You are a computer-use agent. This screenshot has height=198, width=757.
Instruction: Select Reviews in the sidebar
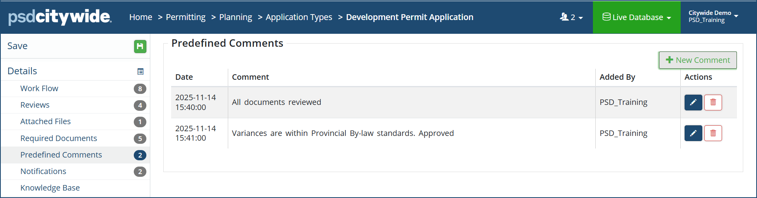[x=35, y=105]
